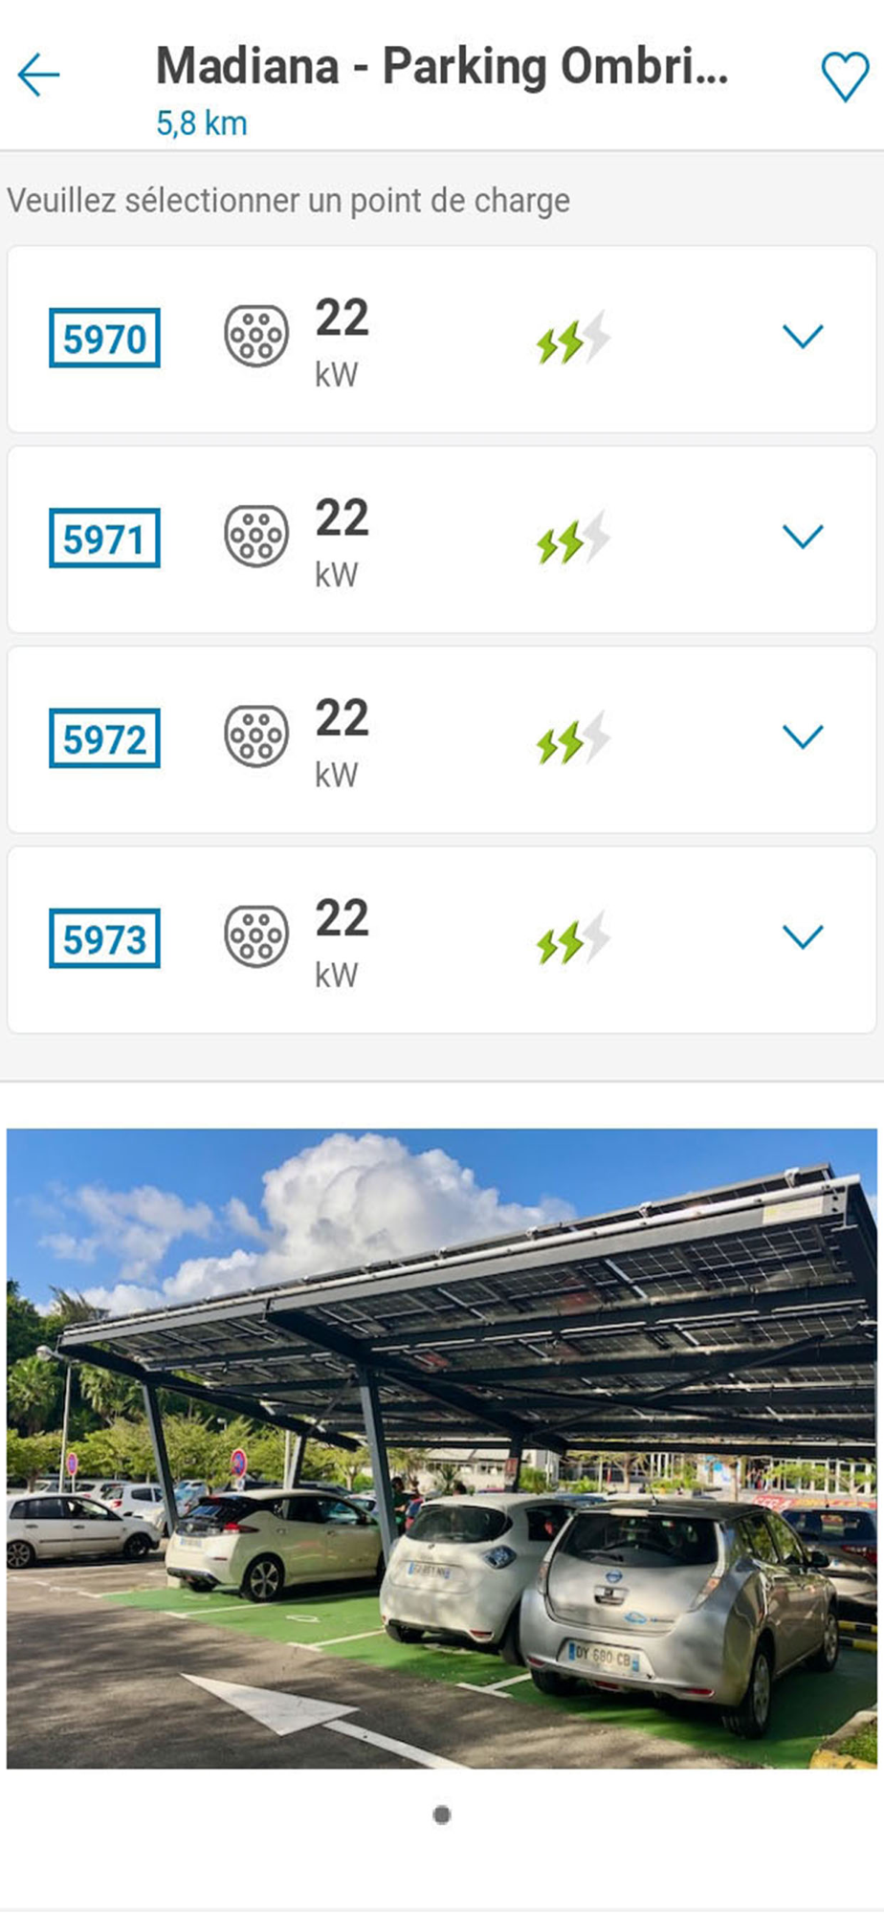The height and width of the screenshot is (1913, 884).
Task: Select charge point badge 5973
Action: [104, 938]
